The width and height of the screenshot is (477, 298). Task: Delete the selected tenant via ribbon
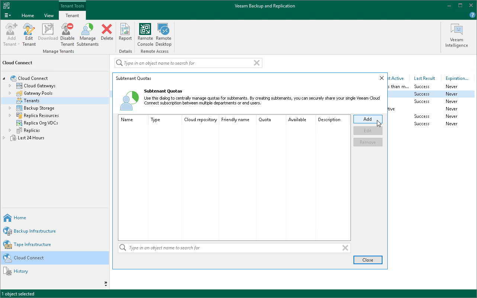(x=107, y=32)
